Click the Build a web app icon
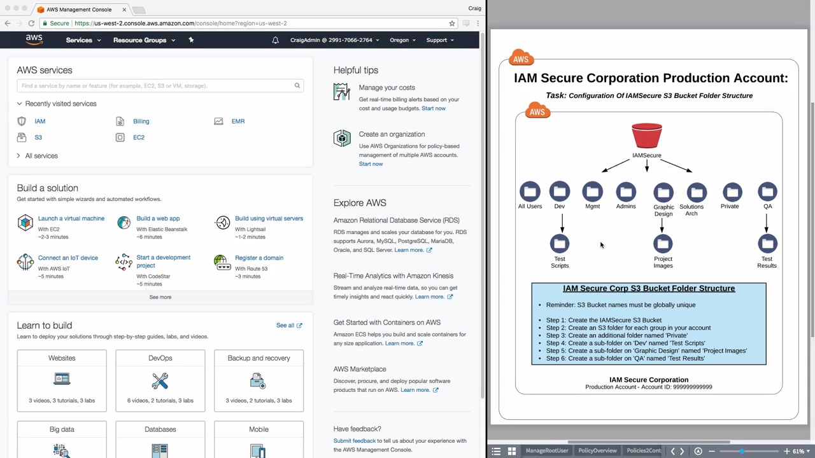The height and width of the screenshot is (458, 815). click(x=124, y=222)
